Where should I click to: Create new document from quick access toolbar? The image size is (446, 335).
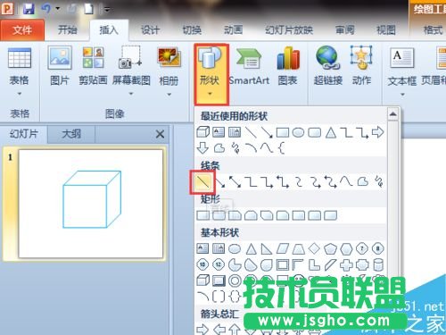[88, 9]
